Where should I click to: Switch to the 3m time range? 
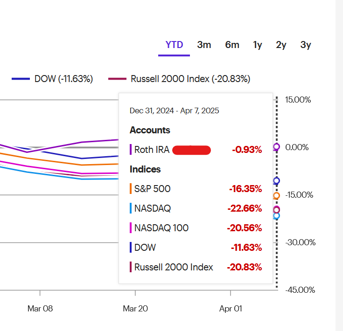204,45
